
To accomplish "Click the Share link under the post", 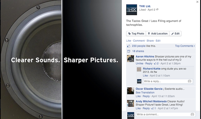I will 150,41.
